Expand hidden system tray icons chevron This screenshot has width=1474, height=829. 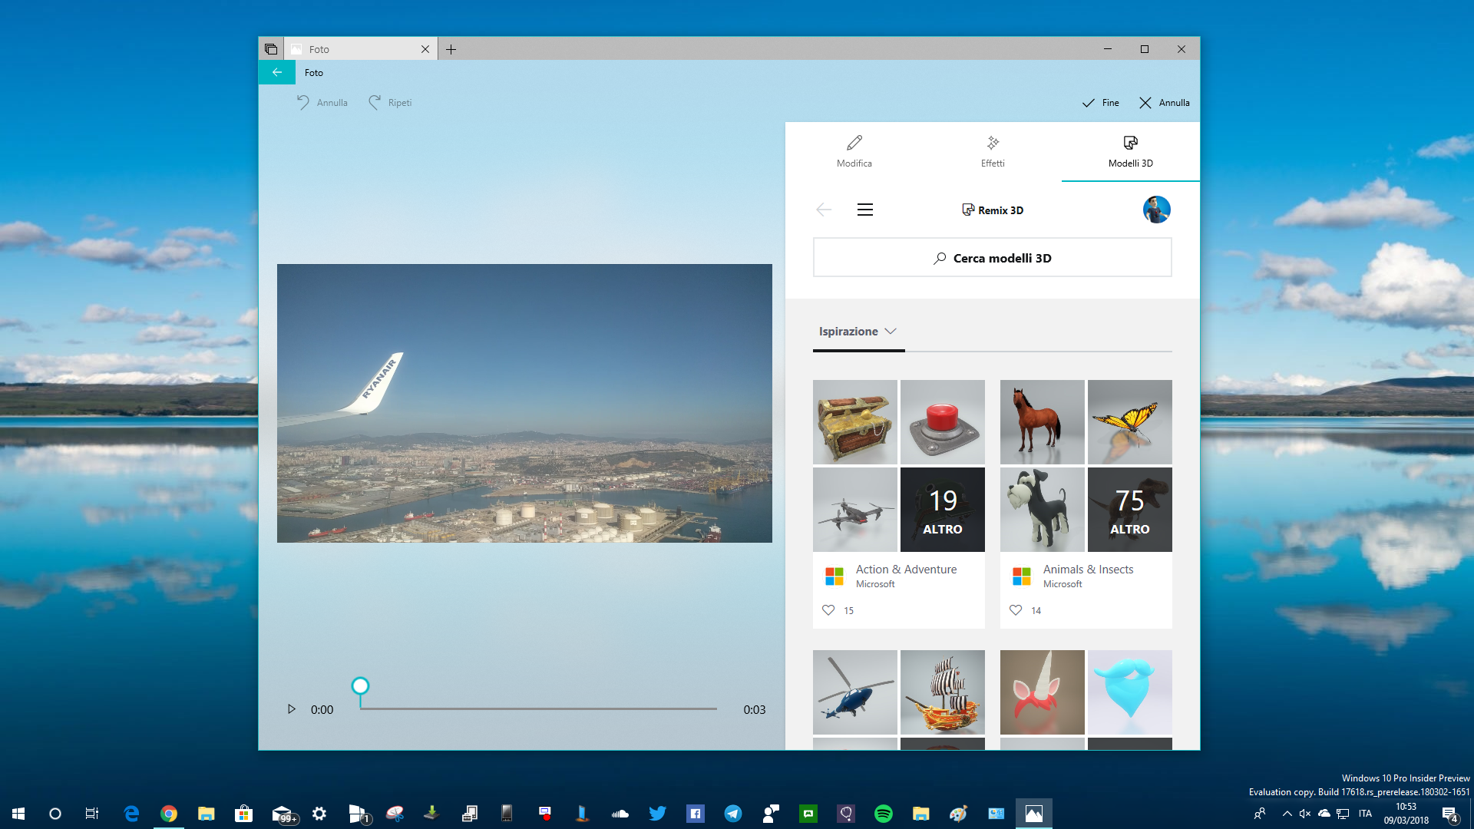(x=1287, y=814)
